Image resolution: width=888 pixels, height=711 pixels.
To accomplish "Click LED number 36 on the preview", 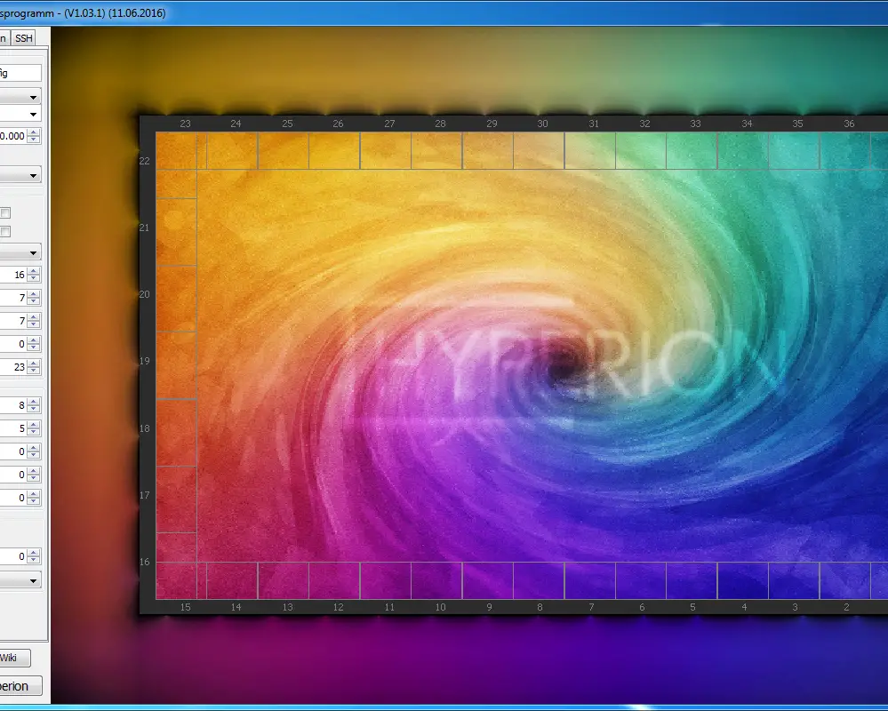I will pyautogui.click(x=849, y=124).
